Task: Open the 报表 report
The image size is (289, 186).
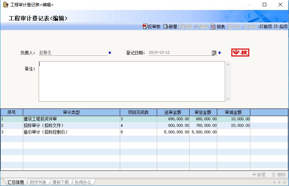Action: (218, 27)
